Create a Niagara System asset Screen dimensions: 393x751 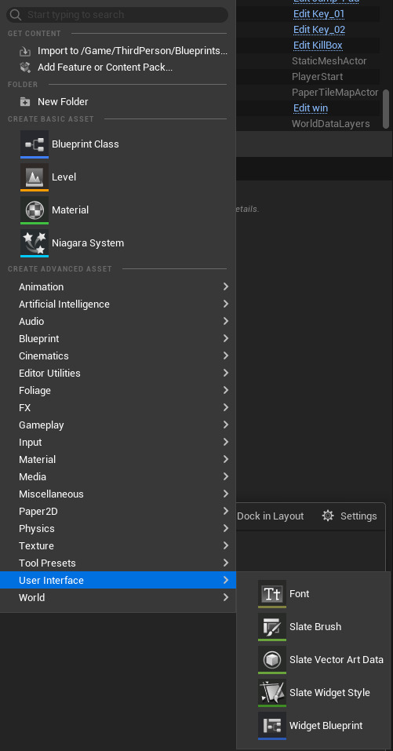click(x=118, y=243)
